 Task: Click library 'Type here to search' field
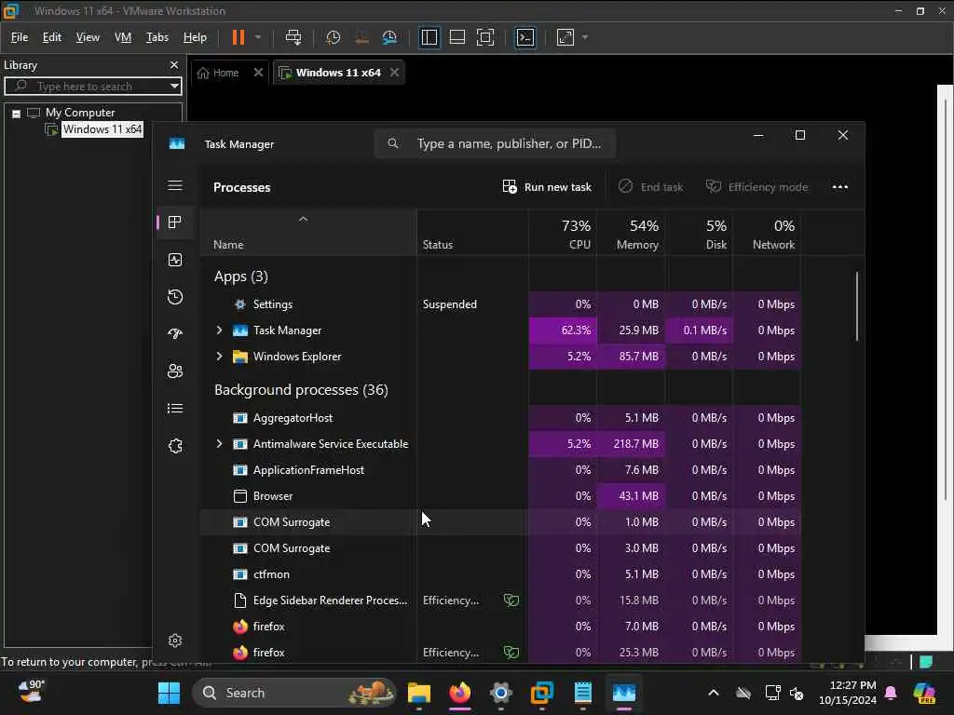click(93, 87)
